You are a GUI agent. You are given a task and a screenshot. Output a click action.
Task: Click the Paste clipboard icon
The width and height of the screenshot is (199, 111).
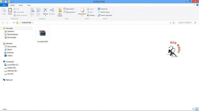[x=10, y=10]
